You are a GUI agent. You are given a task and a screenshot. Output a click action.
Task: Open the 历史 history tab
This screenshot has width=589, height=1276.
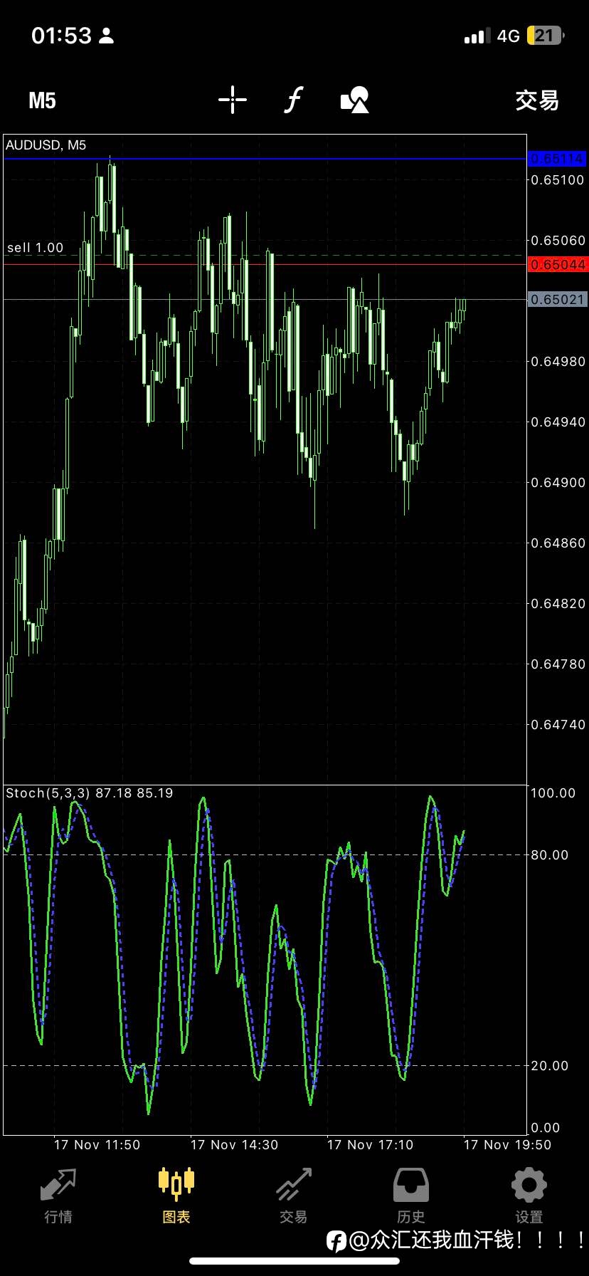click(411, 1196)
